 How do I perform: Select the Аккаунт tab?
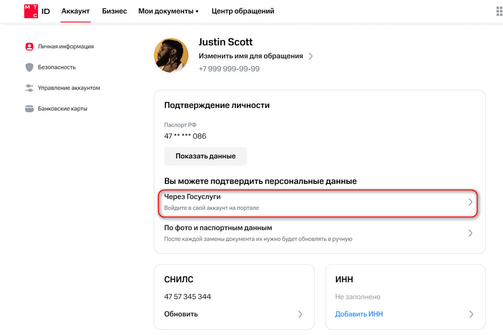[75, 11]
